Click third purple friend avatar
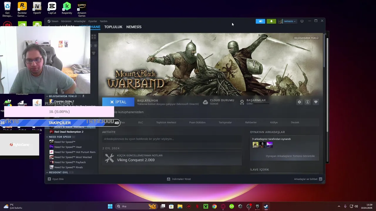Image resolution: width=376 pixels, height=211 pixels. pyautogui.click(x=270, y=145)
